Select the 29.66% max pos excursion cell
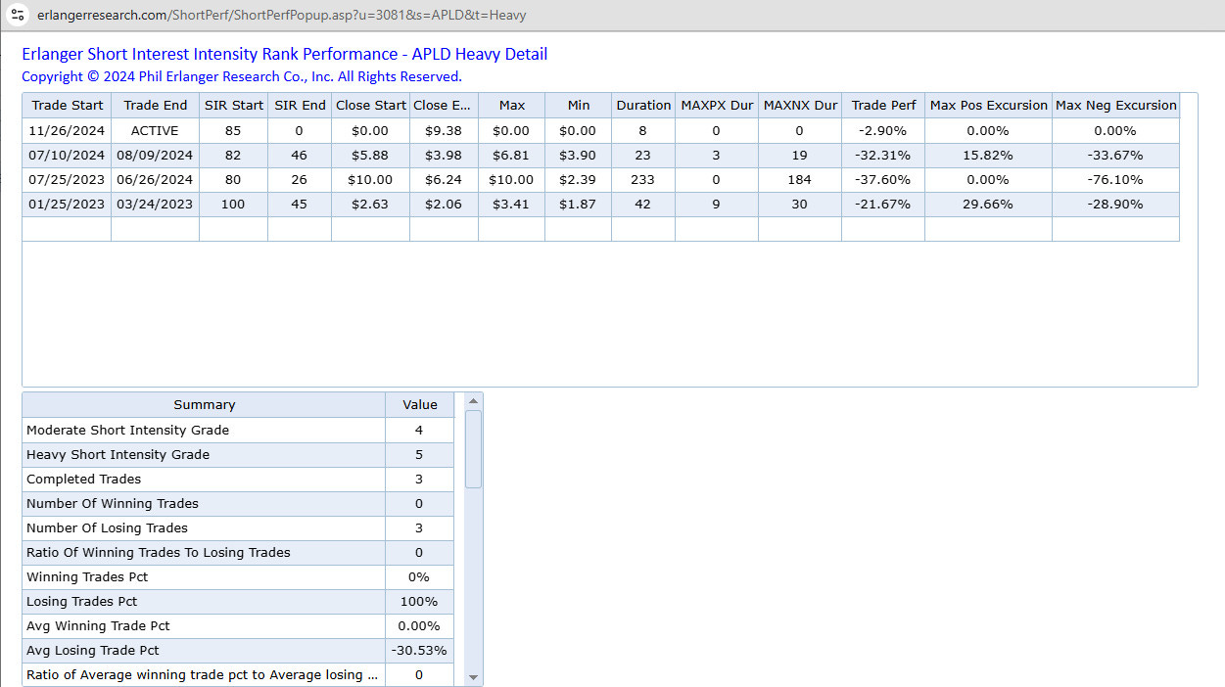 (x=989, y=205)
